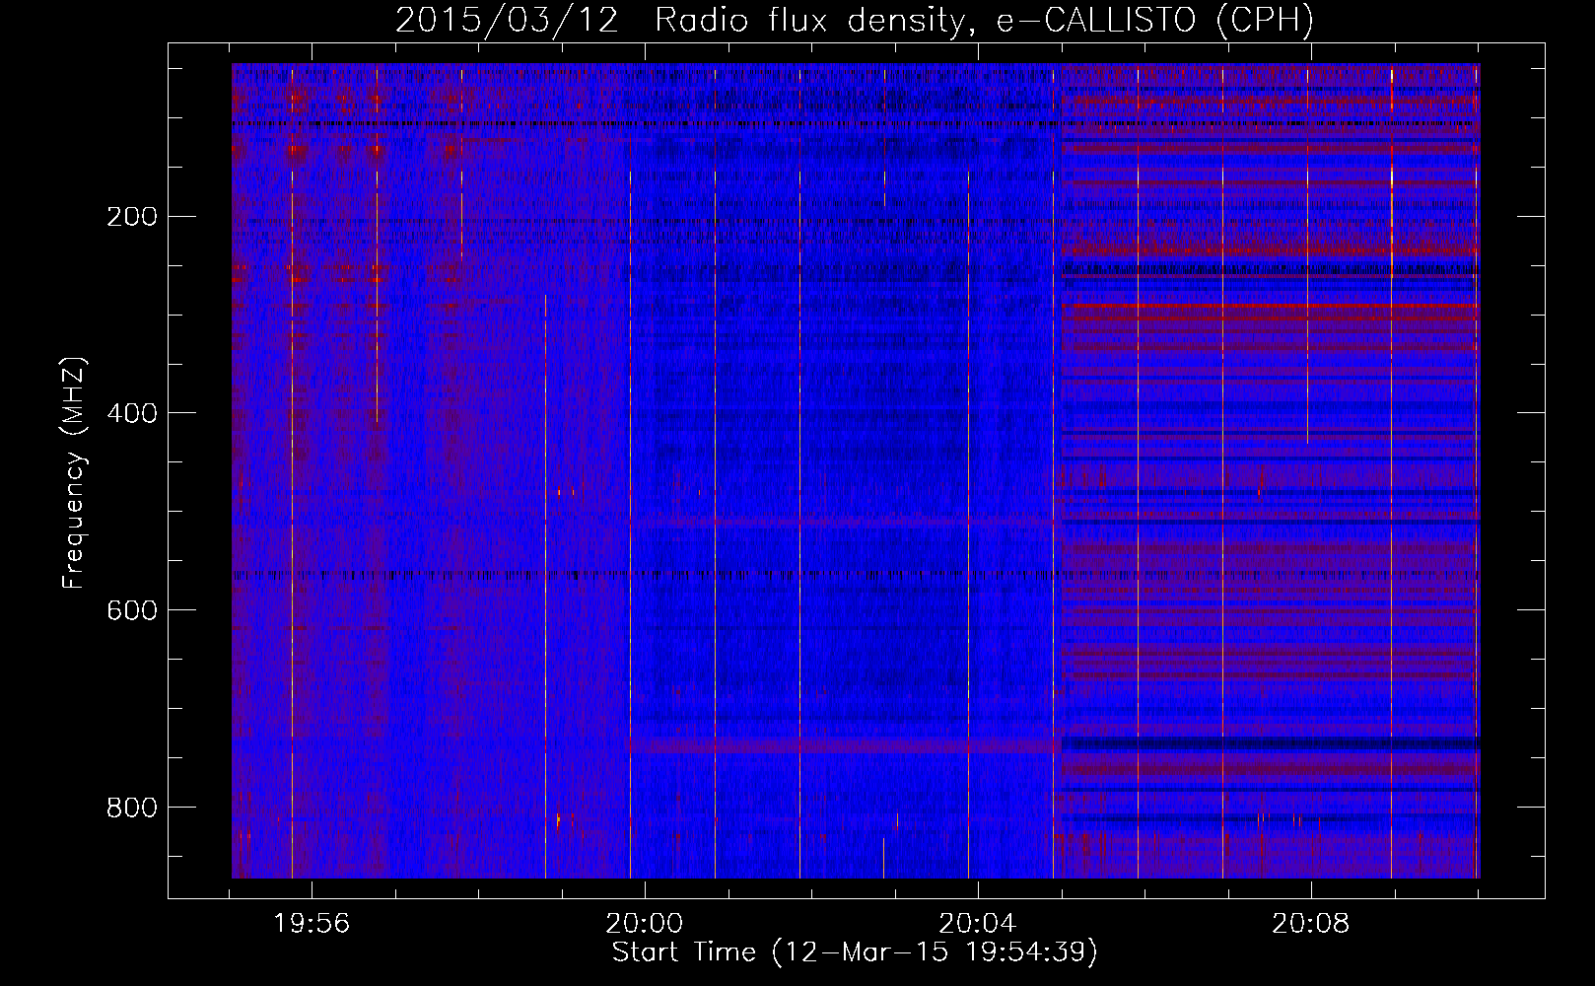The image size is (1595, 986).
Task: Select the "20:08" time tick label
Action: (x=1311, y=924)
